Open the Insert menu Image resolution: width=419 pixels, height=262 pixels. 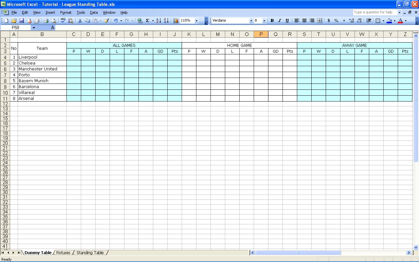50,12
